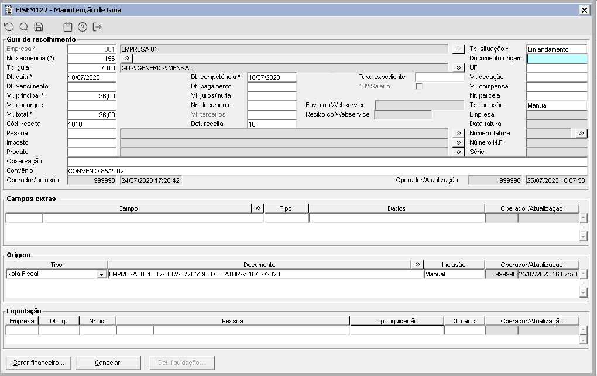Click the Convênio field with CONVENIO 85/2002
The height and width of the screenshot is (376, 597).
327,171
